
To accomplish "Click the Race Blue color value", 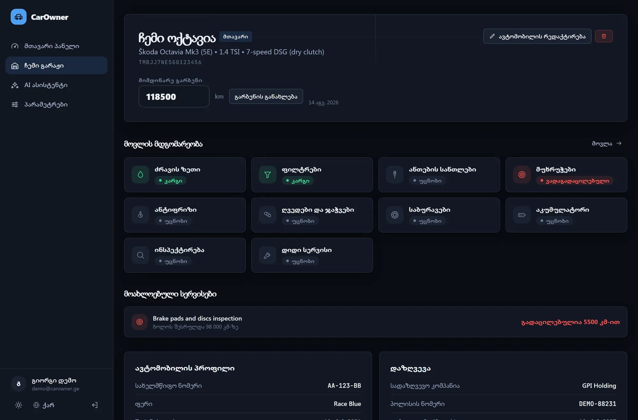I will point(347,404).
